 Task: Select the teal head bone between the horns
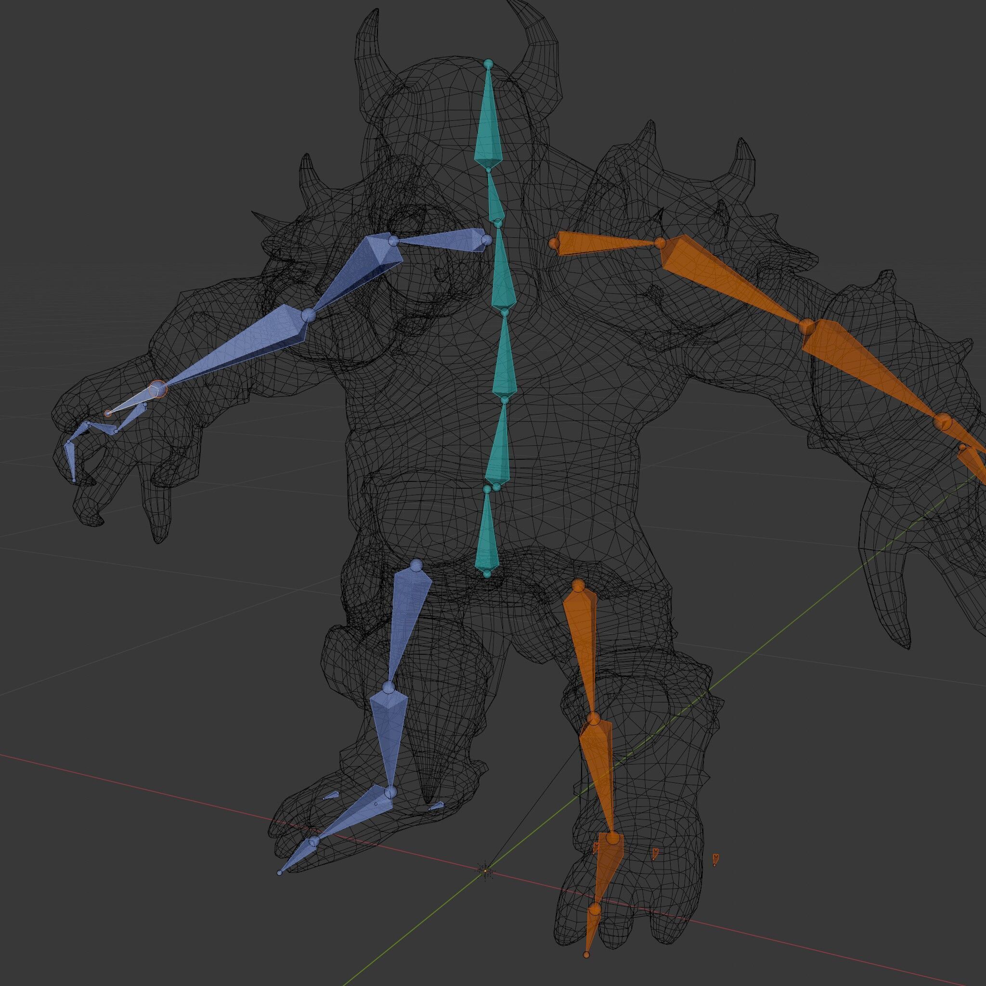pos(488,122)
